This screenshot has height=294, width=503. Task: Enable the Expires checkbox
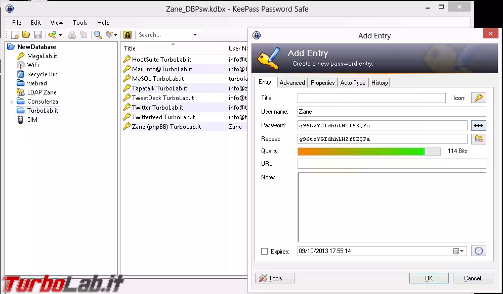263,251
